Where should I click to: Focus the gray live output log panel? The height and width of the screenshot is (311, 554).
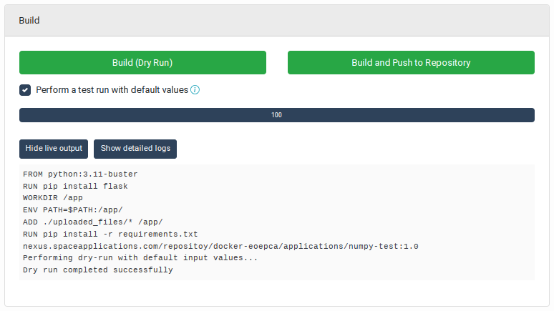[277, 222]
